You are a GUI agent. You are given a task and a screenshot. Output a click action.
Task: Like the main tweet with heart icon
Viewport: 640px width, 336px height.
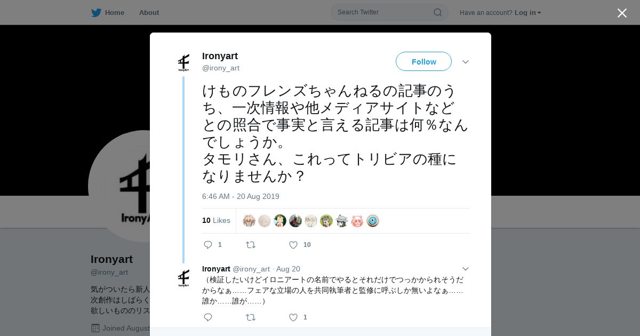[293, 245]
